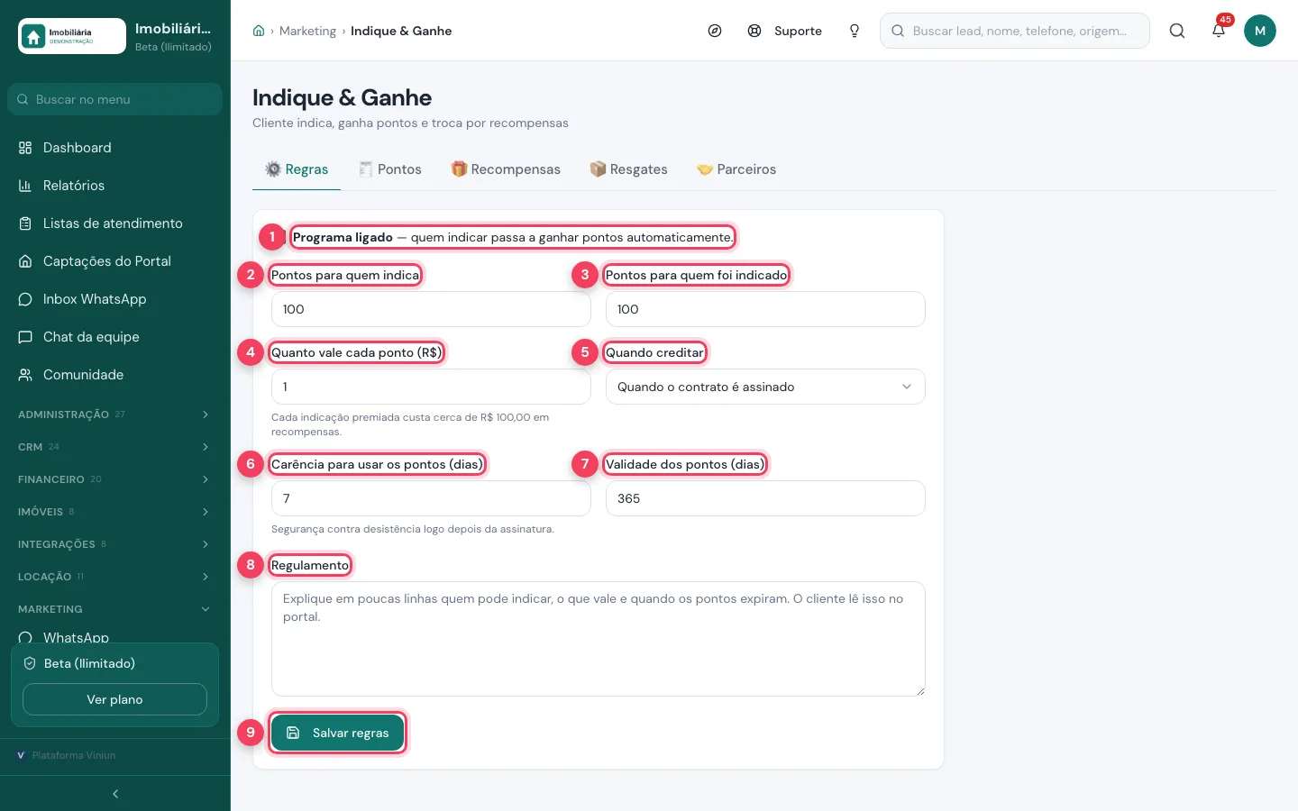This screenshot has width=1298, height=811.
Task: Click the Regulamento text area
Action: (x=599, y=639)
